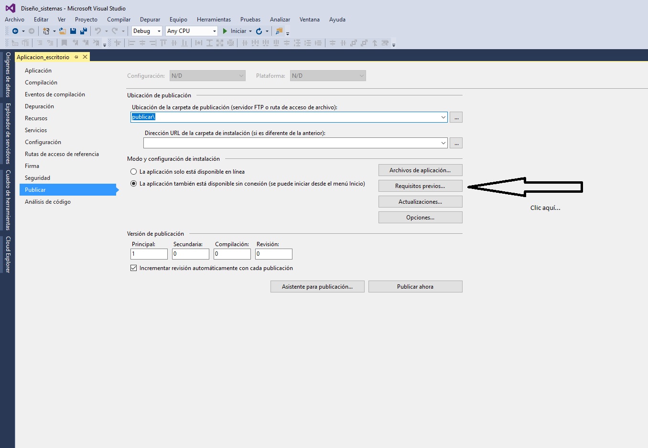Switch to the Firma settings tab
This screenshot has width=648, height=448.
(x=32, y=166)
